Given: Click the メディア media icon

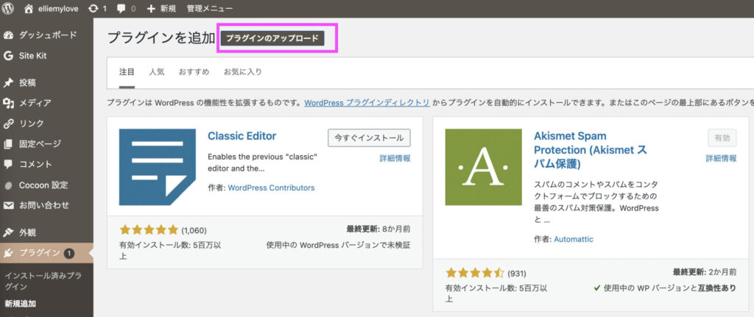Looking at the screenshot, I should pos(8,103).
